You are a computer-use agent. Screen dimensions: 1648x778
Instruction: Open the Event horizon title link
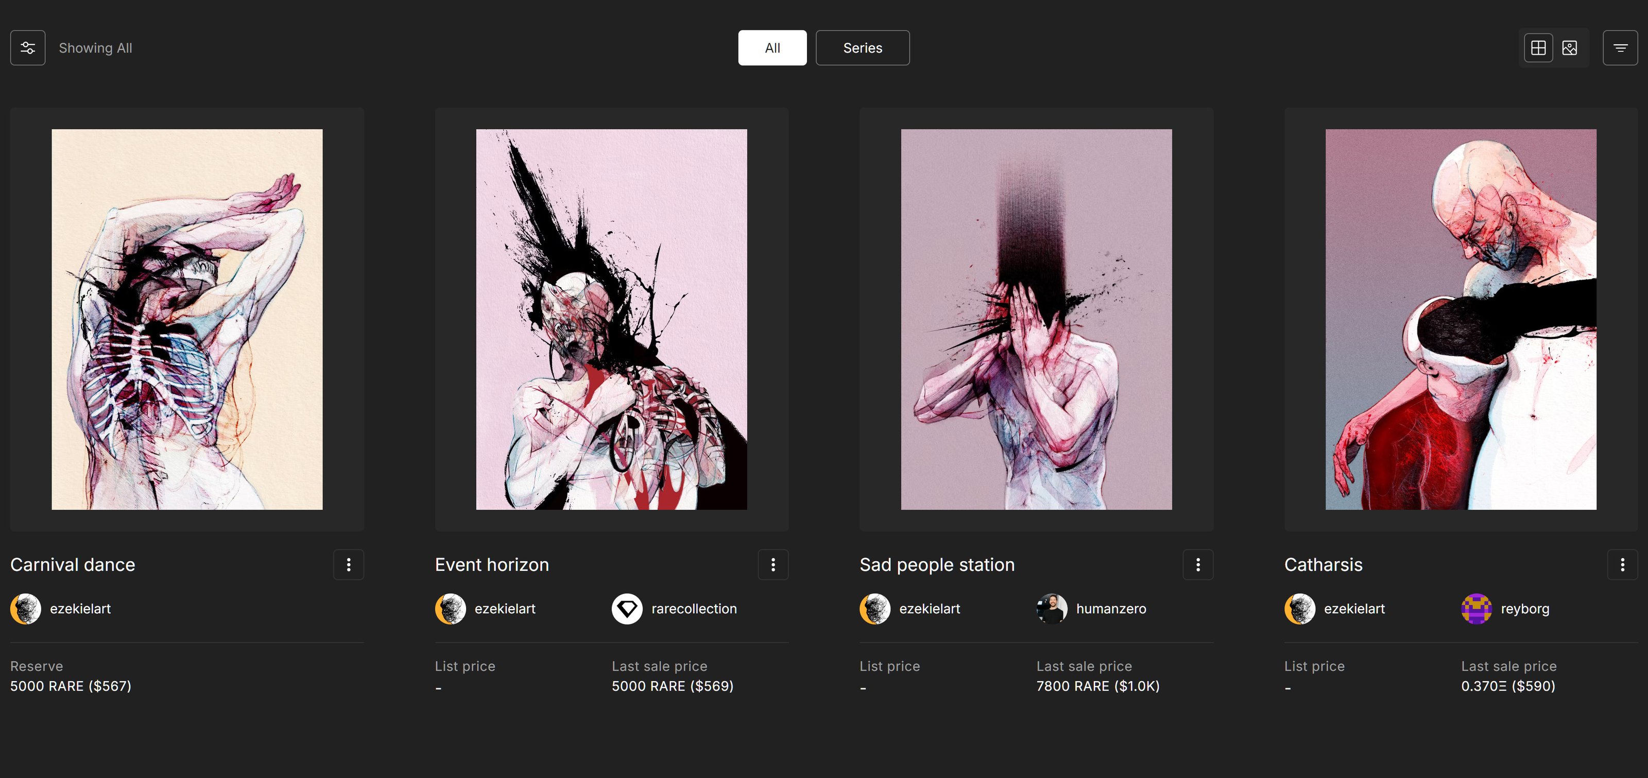pyautogui.click(x=492, y=564)
